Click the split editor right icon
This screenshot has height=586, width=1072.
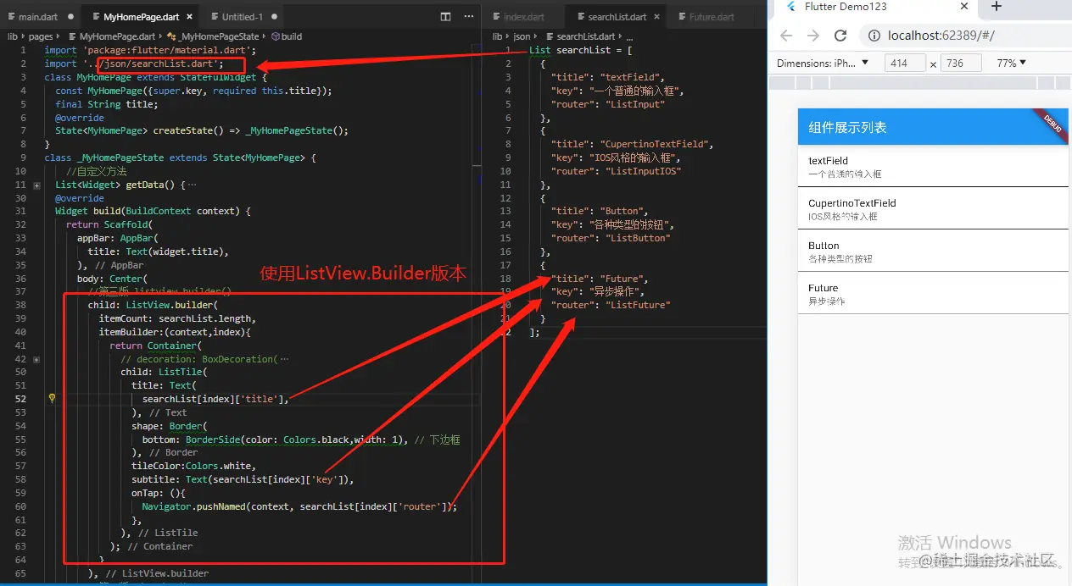446,16
